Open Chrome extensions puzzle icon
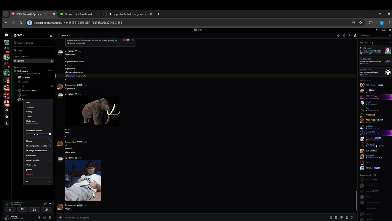 [371, 23]
